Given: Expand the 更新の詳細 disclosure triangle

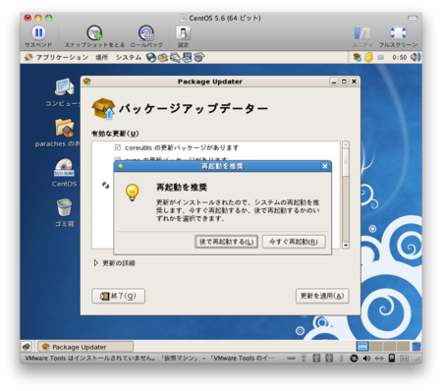Looking at the screenshot, I should pos(96,262).
